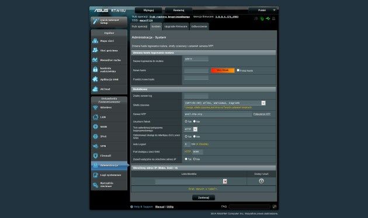The width and height of the screenshot is (368, 218).
Task: Click the Help & Support question icon
Action: click(131, 207)
